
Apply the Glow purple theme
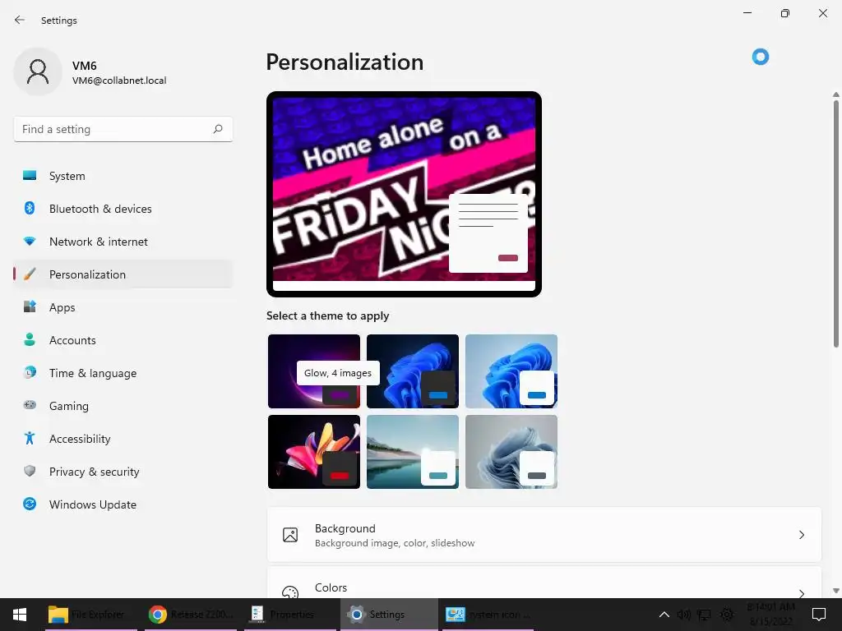314,371
